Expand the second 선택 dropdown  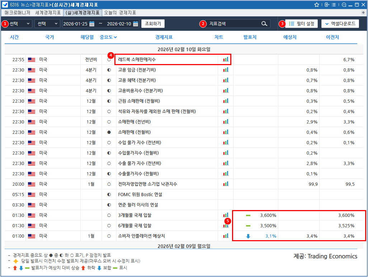click(x=47, y=24)
